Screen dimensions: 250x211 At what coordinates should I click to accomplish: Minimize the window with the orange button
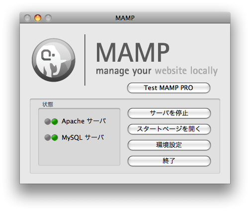pyautogui.click(x=38, y=18)
